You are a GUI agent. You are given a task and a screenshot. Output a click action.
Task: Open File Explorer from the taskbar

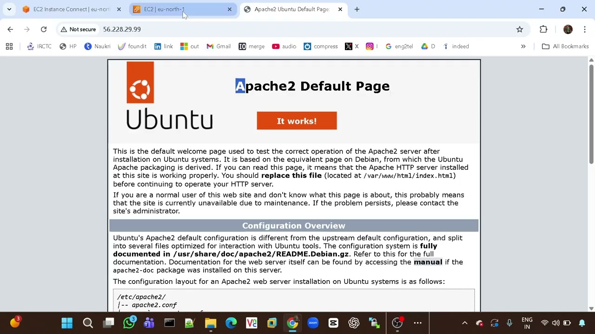pyautogui.click(x=211, y=323)
